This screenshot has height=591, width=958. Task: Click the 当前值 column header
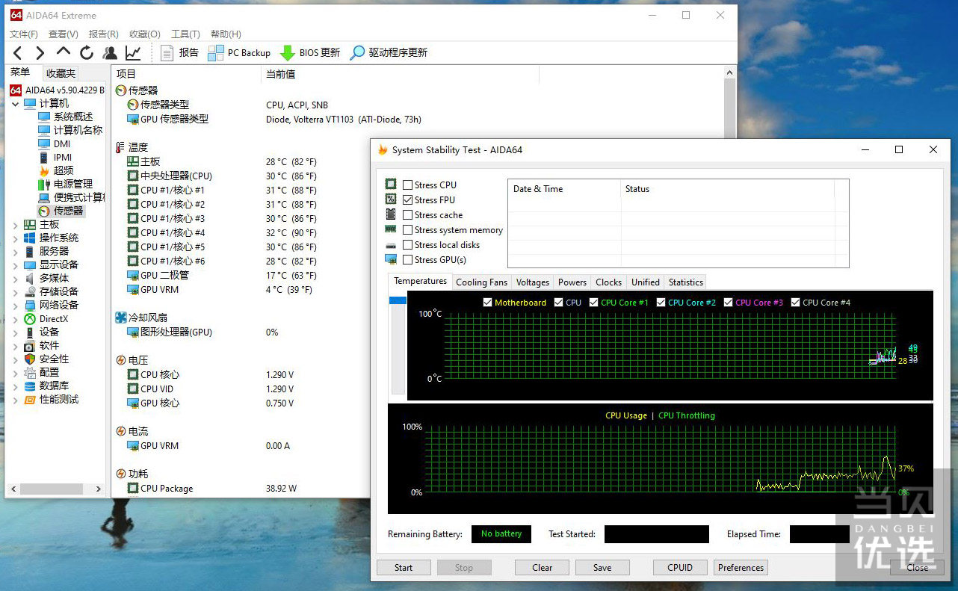click(x=401, y=74)
